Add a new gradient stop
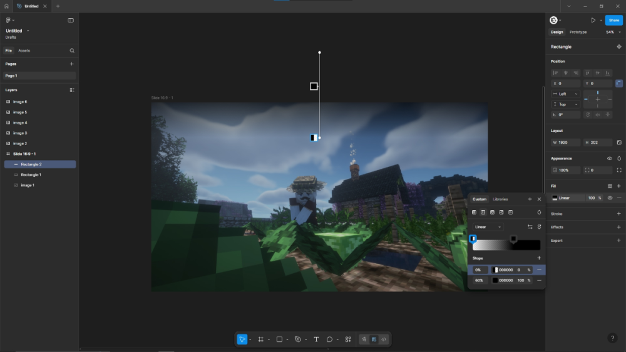 pos(539,258)
